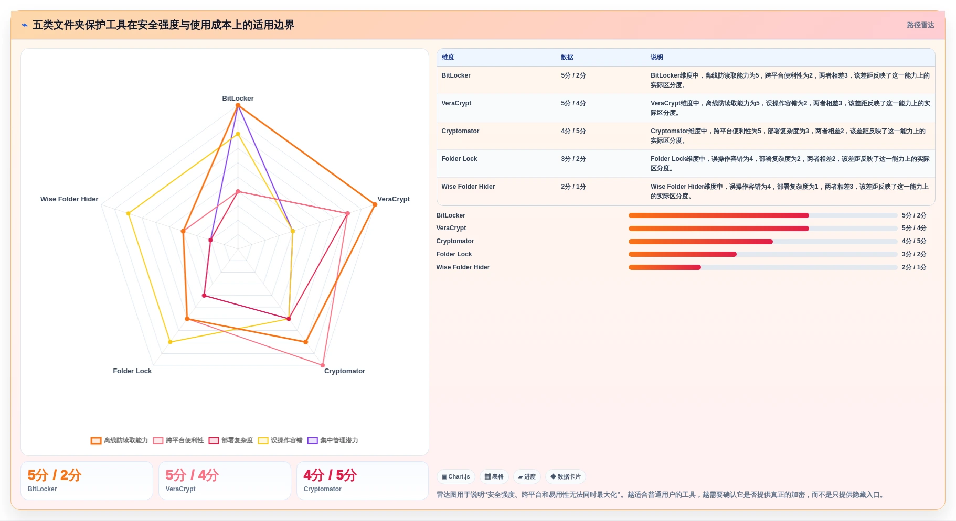Viewport: 956px width, 521px height.
Task: Click the Folder Lock label in progress list
Action: (x=454, y=254)
